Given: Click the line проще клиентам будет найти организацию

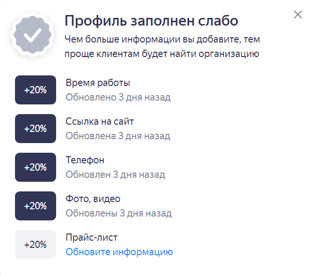Looking at the screenshot, I should coord(162,54).
